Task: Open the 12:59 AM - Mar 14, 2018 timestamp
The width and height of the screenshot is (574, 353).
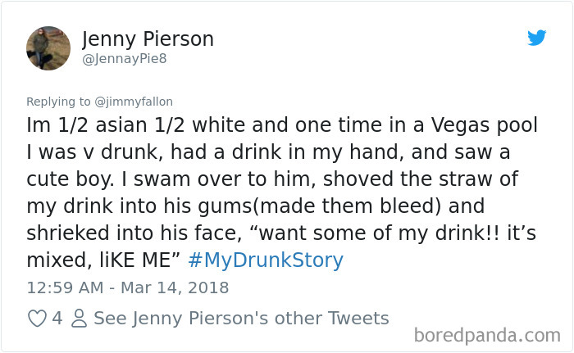Action: pyautogui.click(x=128, y=287)
